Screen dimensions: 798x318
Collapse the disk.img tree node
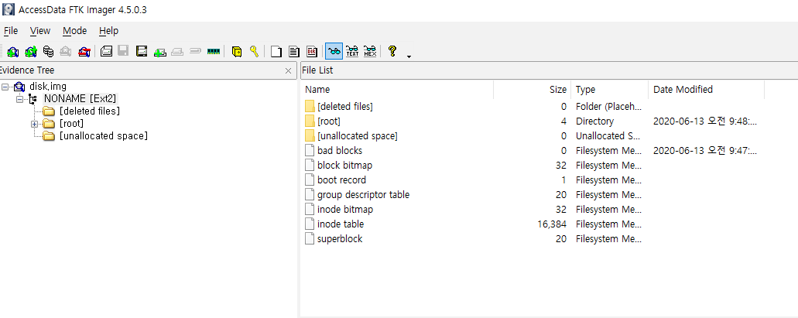pyautogui.click(x=5, y=87)
